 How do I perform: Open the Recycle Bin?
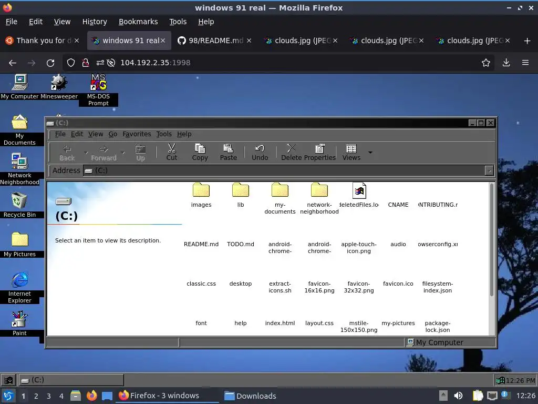click(x=19, y=205)
